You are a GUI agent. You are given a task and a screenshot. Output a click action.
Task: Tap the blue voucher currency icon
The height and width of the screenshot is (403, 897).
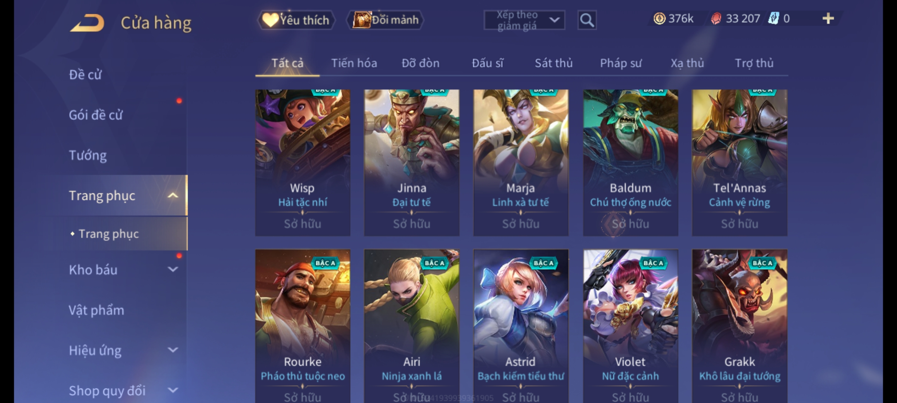[773, 18]
